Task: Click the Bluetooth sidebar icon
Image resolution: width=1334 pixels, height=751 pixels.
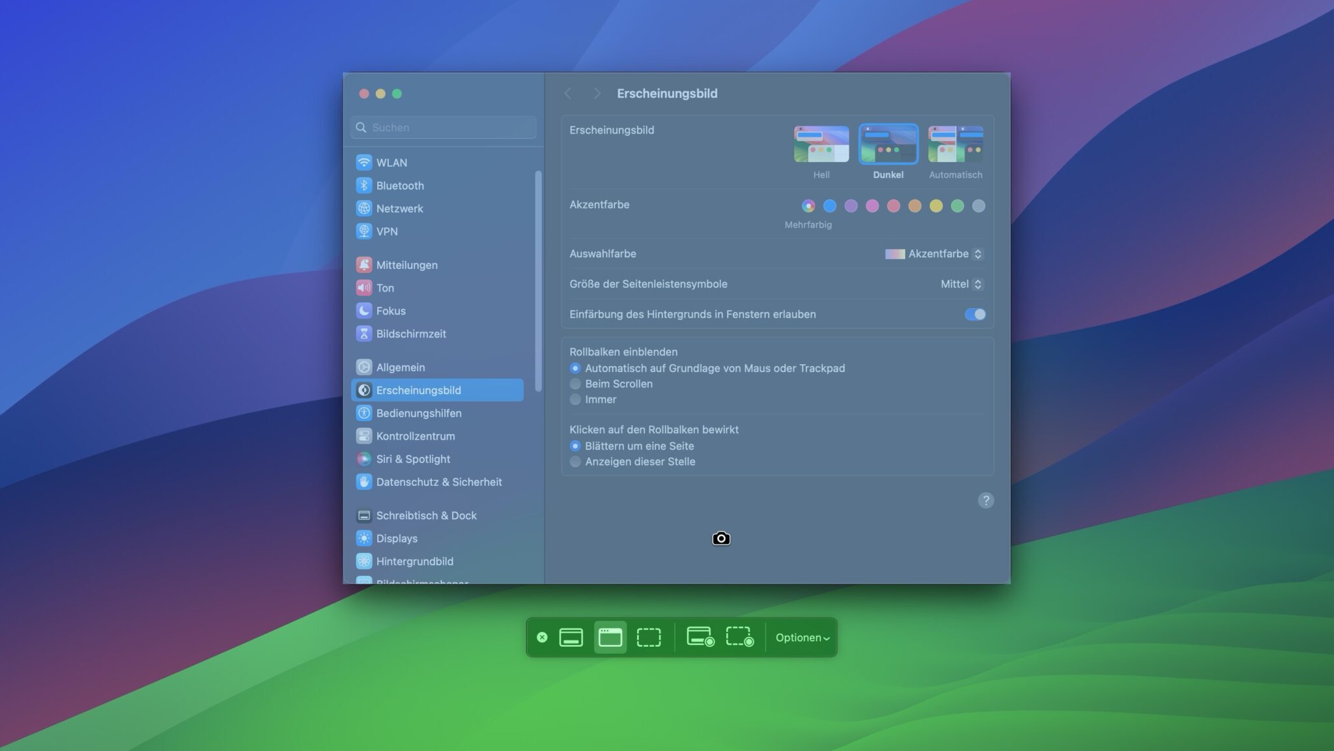Action: 364,186
